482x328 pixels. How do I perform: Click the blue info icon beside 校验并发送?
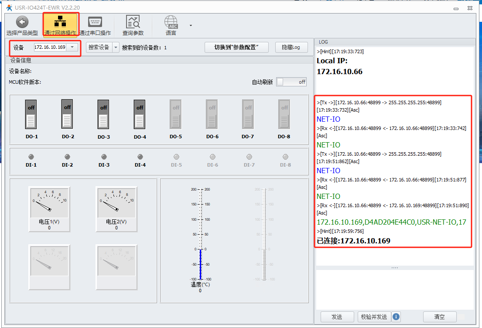(396, 317)
